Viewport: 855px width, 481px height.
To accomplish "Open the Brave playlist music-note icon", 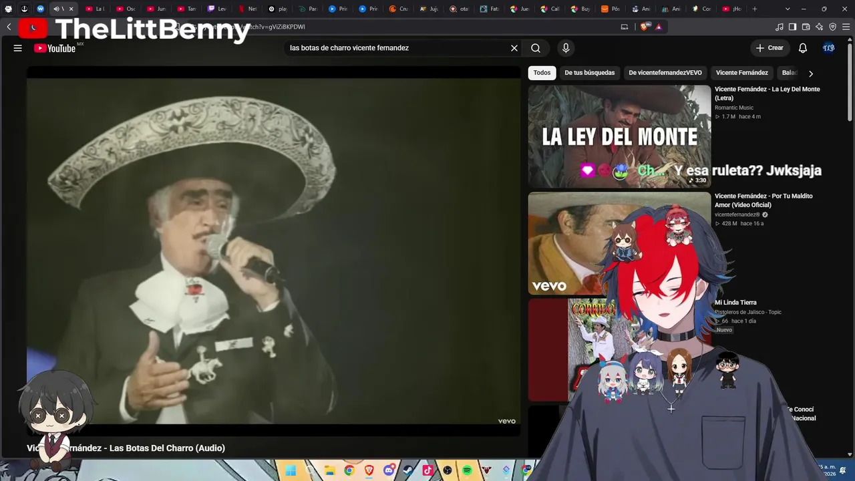I will (780, 27).
